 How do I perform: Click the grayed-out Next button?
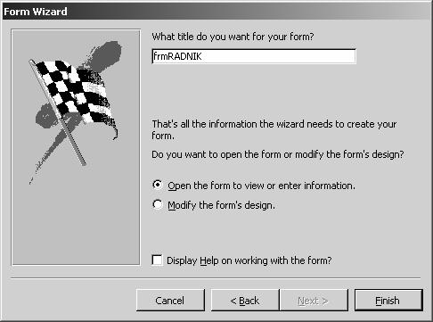click(x=314, y=301)
